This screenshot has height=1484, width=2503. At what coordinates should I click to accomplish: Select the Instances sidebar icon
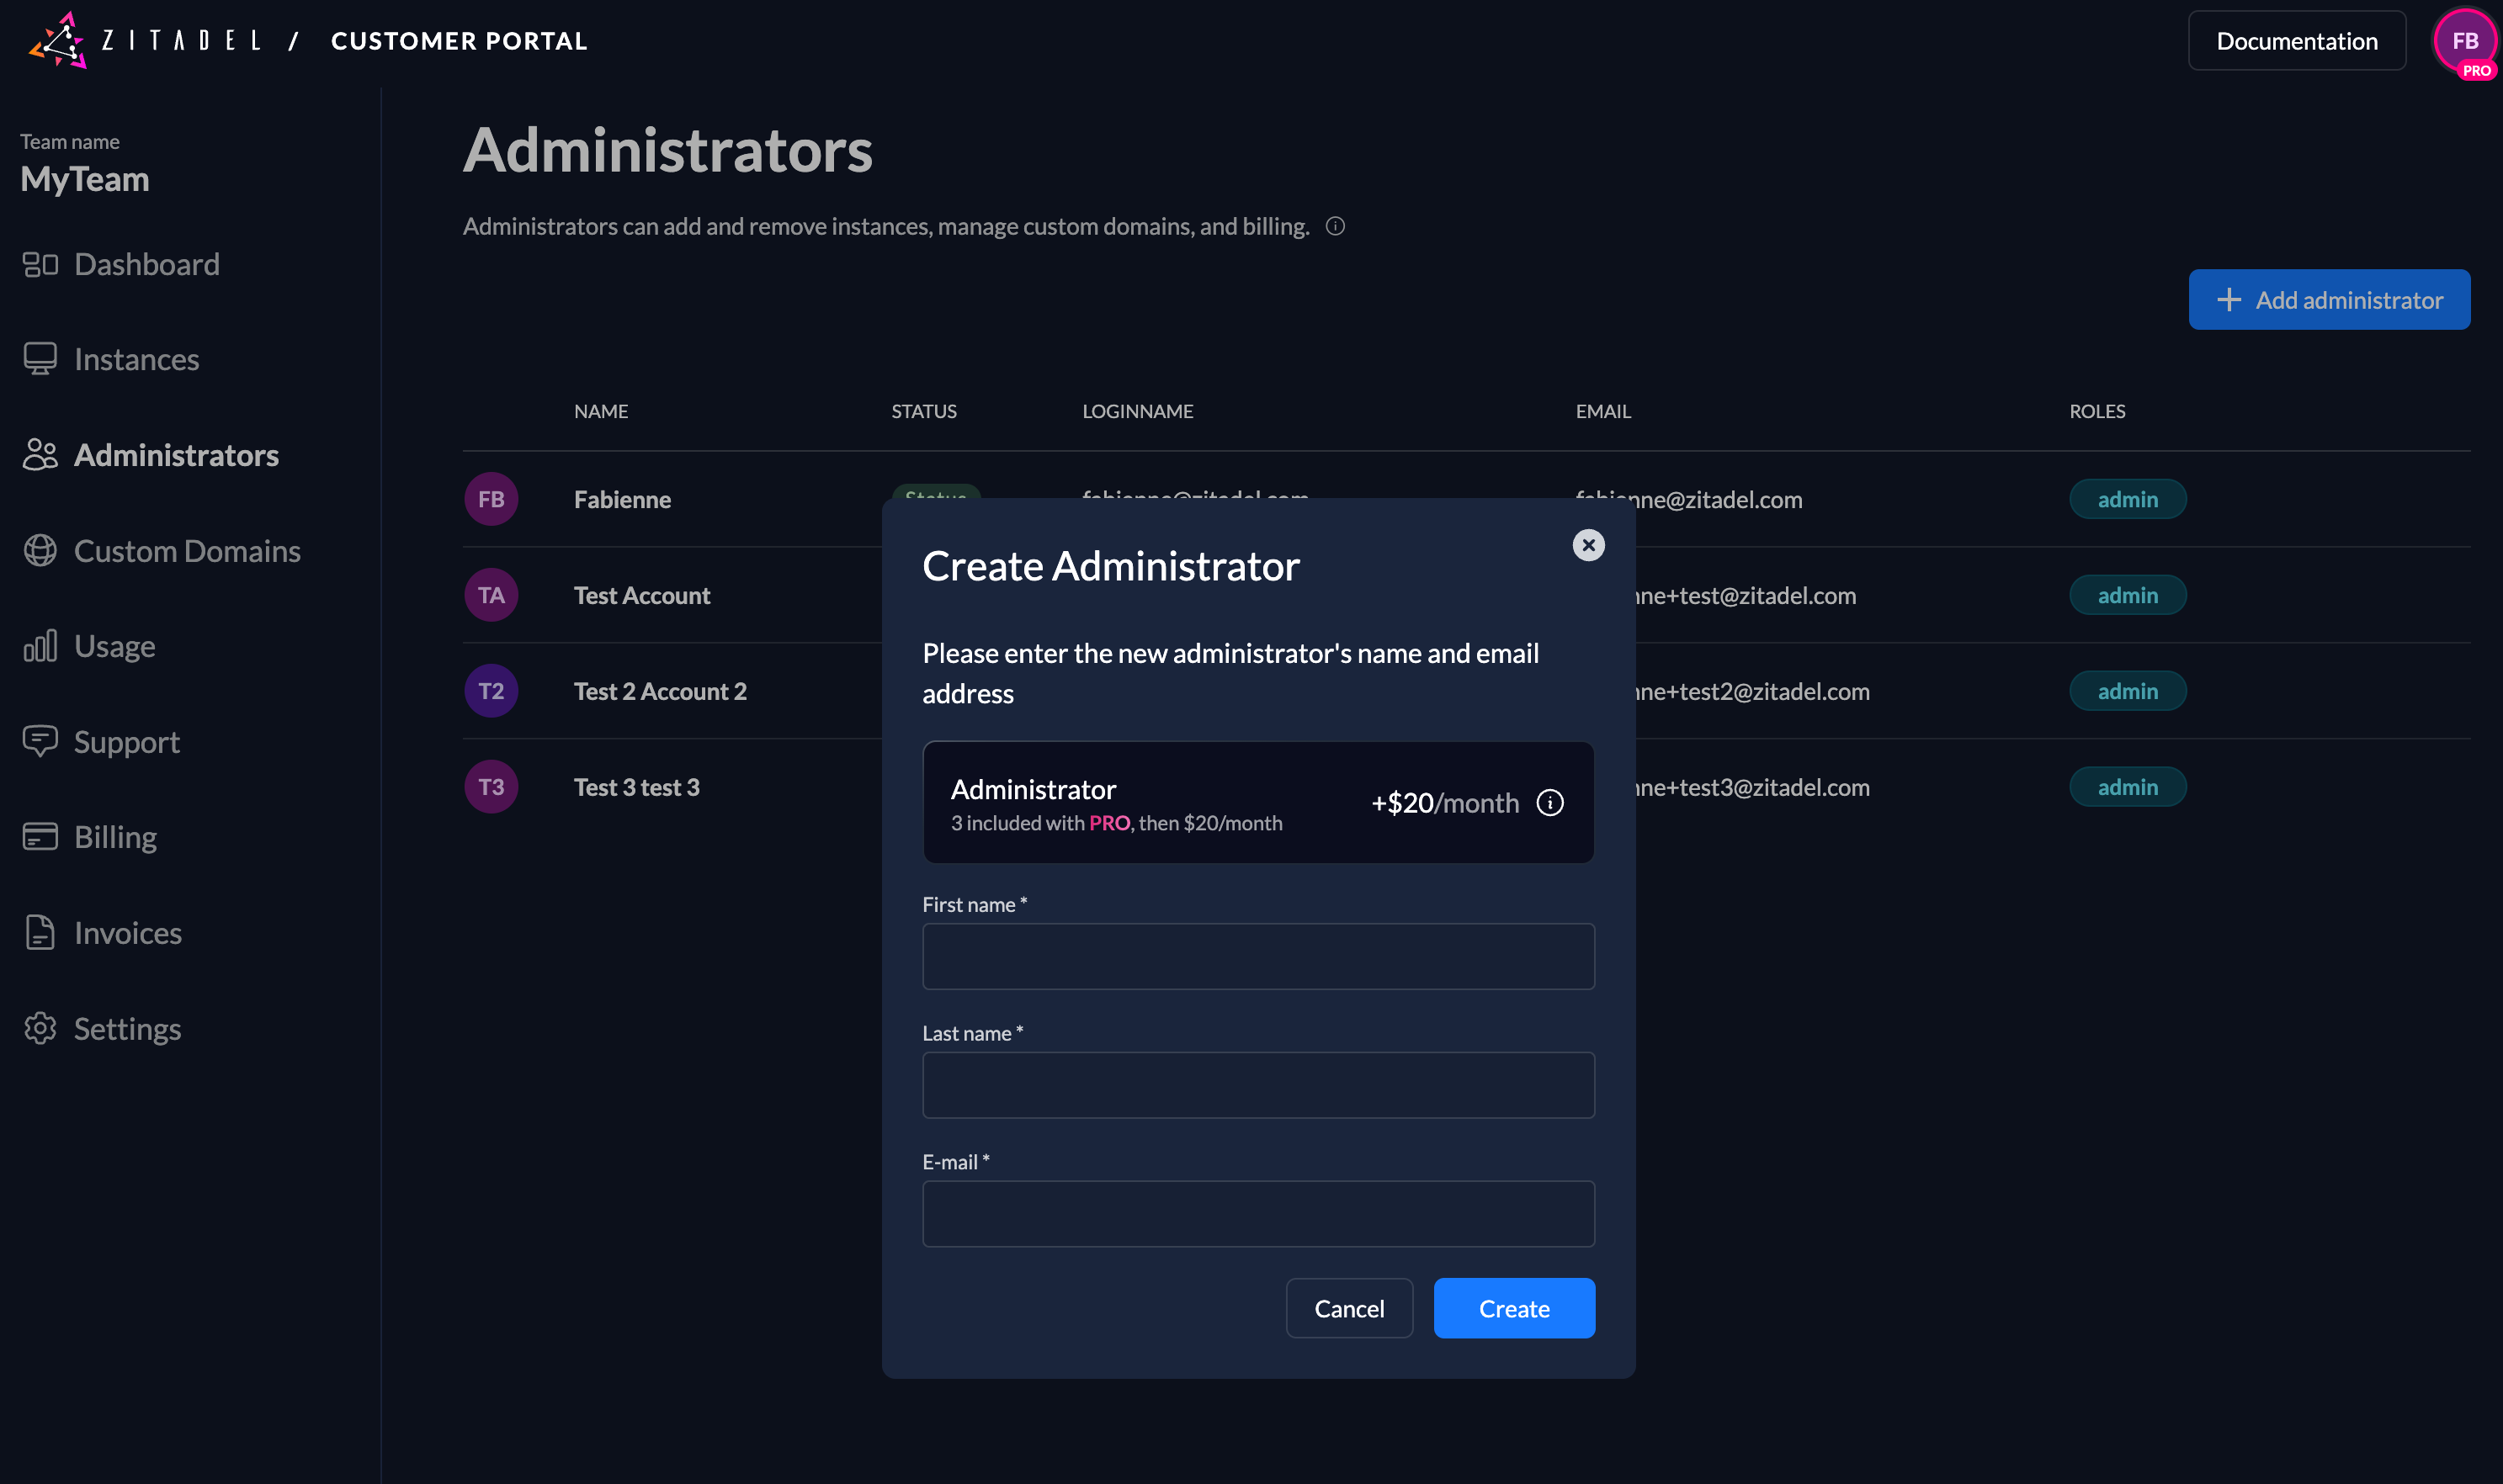click(x=40, y=358)
